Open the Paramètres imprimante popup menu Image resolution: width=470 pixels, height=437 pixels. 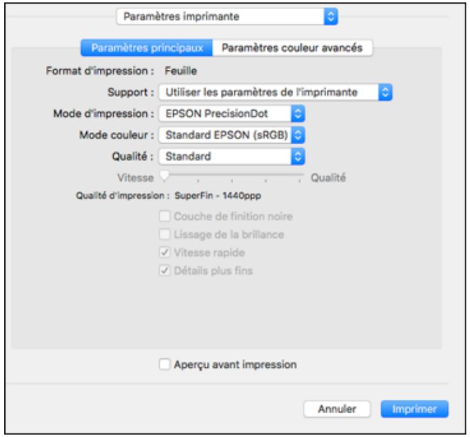point(226,17)
